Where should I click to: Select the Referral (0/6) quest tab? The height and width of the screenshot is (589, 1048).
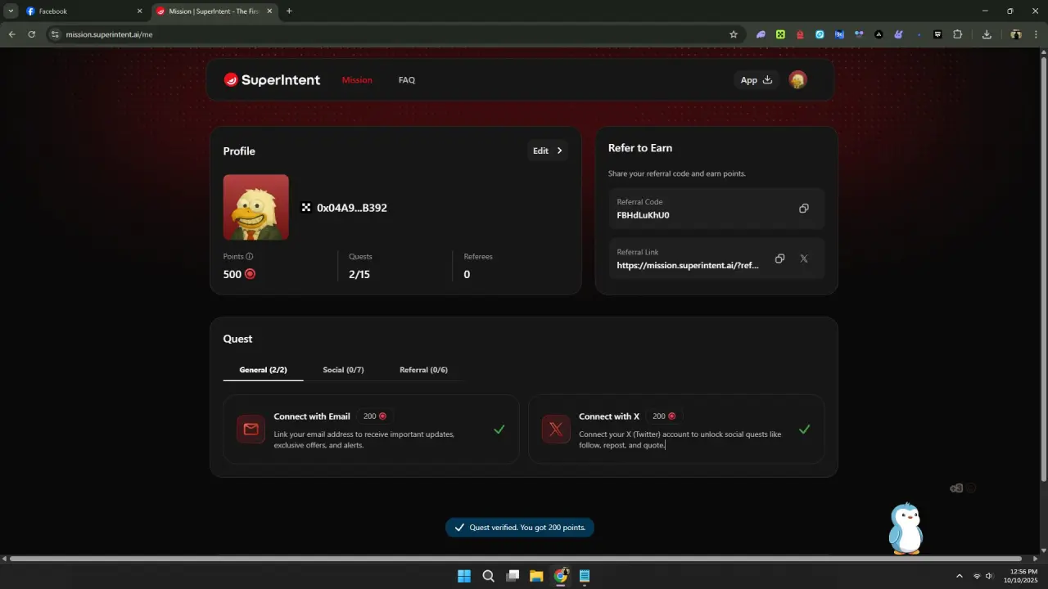point(423,370)
